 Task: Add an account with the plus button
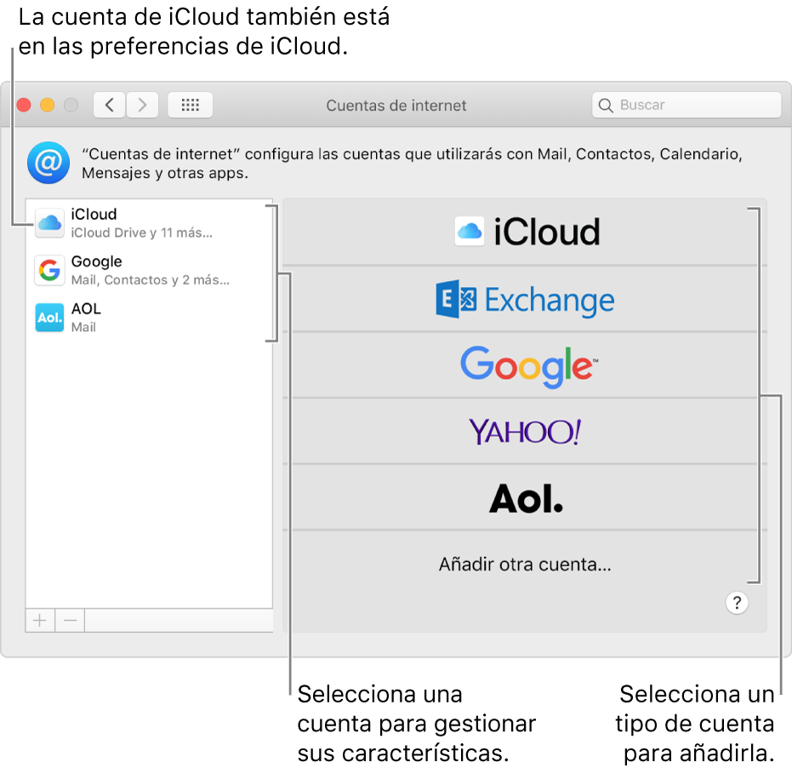[x=40, y=621]
